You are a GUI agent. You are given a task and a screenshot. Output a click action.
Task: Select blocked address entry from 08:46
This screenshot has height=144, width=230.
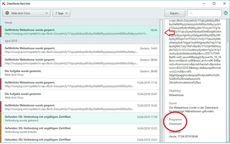coord(80,32)
